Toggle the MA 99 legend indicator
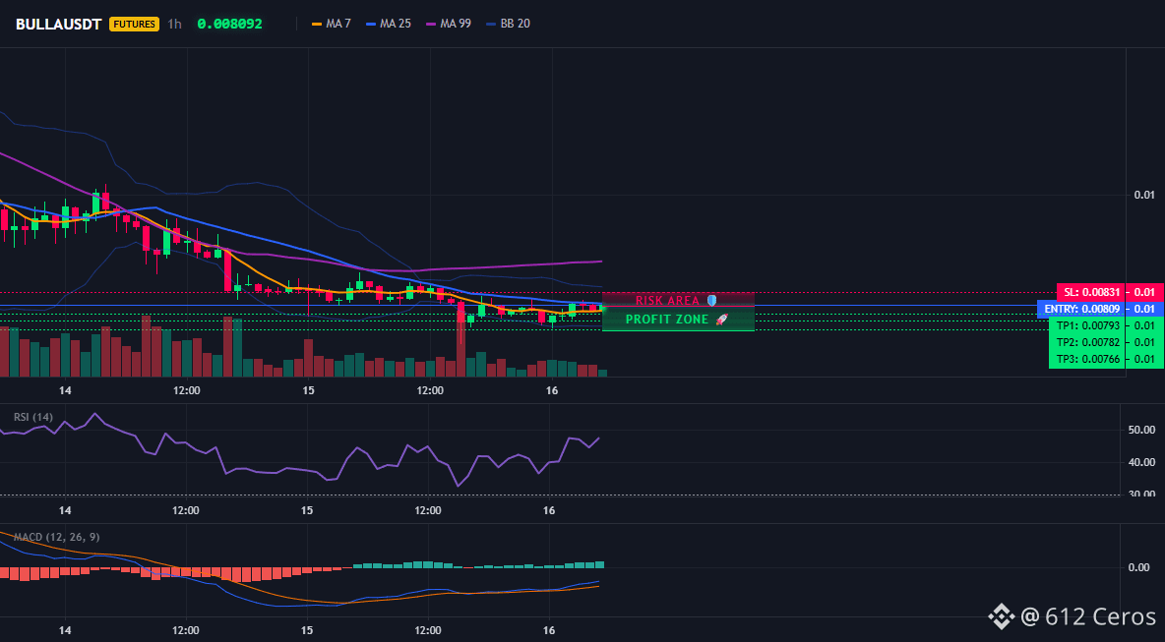Viewport: 1165px width, 642px height. coord(449,24)
